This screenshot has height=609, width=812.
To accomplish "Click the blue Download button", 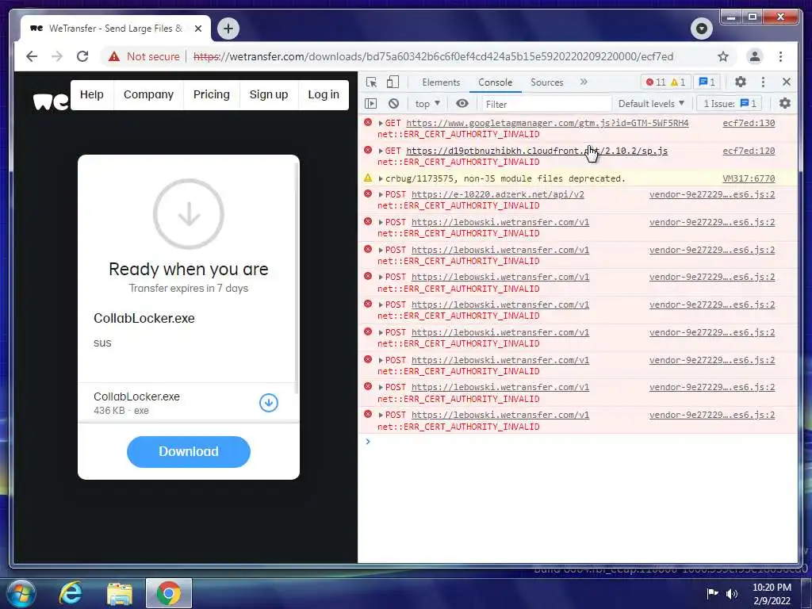I will coord(189,451).
